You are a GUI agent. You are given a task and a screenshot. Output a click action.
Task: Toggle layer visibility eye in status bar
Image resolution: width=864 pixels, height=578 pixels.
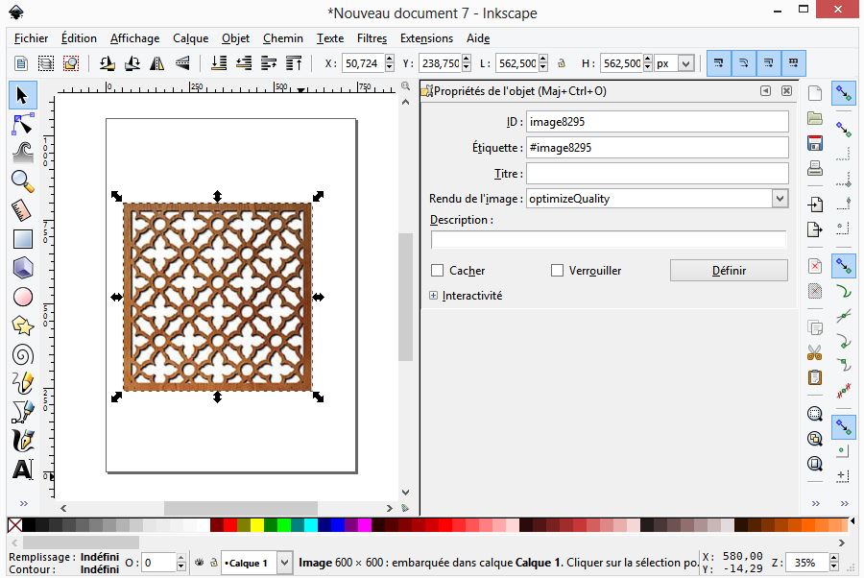pyautogui.click(x=199, y=563)
